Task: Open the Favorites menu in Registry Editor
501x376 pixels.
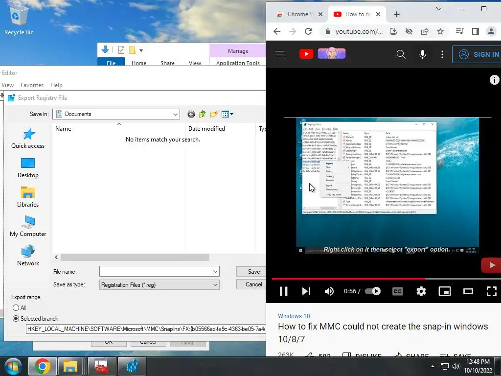Action: point(32,85)
